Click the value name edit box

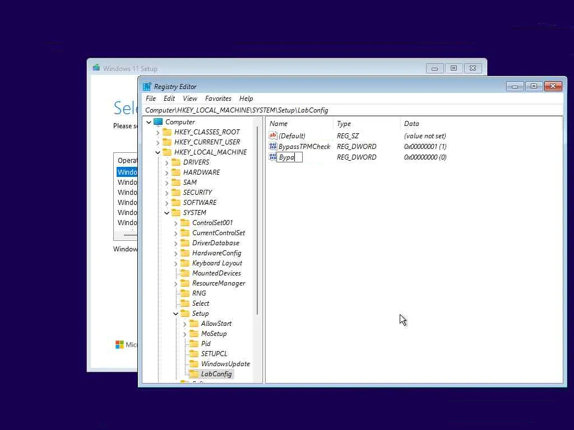(x=289, y=157)
